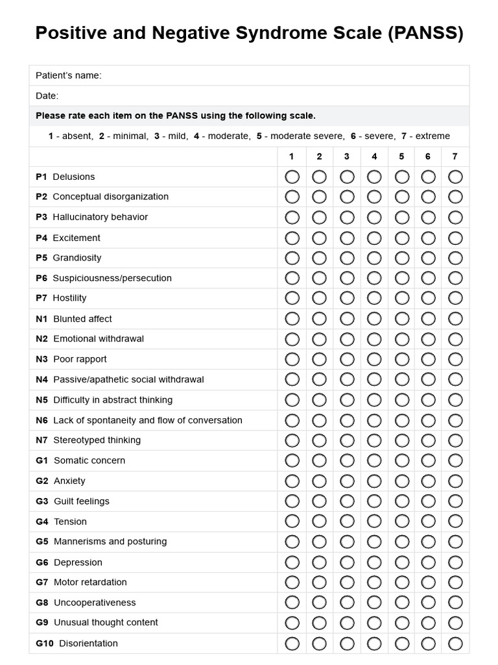Mark G1 Somatic concern as 6
Screen dimensions: 498x665
point(428,460)
